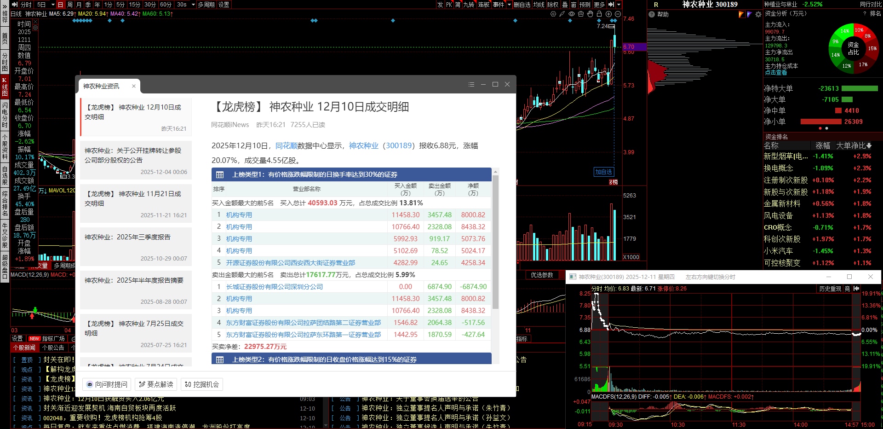Image resolution: width=883 pixels, height=429 pixels.
Task: Zoom out the K-line chart with minus icon
Action: point(618,14)
